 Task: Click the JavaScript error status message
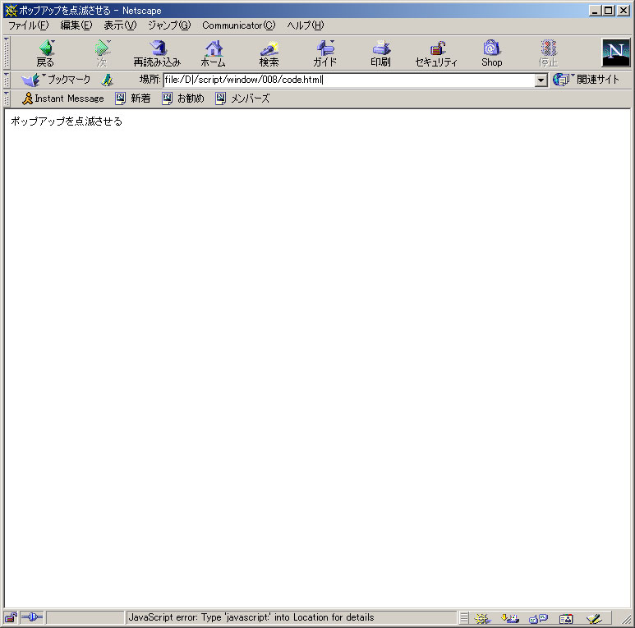[251, 617]
